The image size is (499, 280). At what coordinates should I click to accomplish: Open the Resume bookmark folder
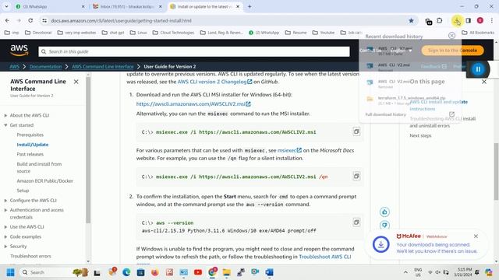[296, 33]
